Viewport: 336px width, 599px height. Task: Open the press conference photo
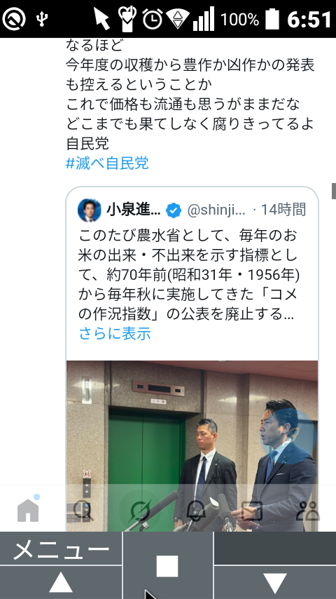click(x=192, y=446)
